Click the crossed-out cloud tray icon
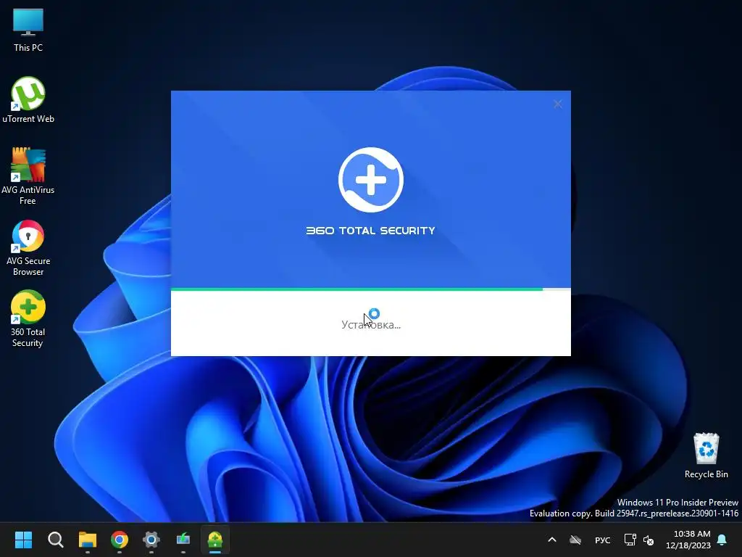The image size is (742, 557). click(575, 540)
